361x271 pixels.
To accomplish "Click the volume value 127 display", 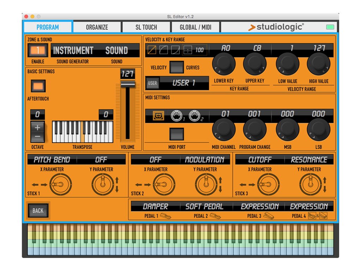I will (x=128, y=74).
